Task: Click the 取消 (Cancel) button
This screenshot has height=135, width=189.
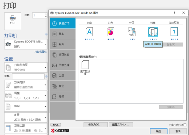Action: pyautogui.click(x=178, y=131)
